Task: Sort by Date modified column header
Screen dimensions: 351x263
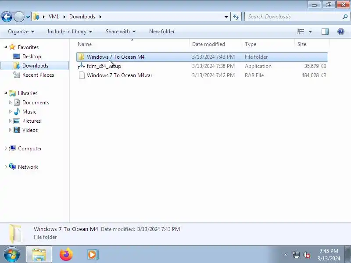Action: tap(215, 44)
